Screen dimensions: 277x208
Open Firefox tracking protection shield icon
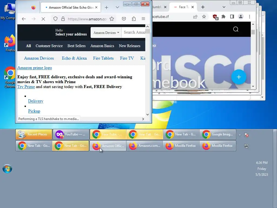[55, 19]
